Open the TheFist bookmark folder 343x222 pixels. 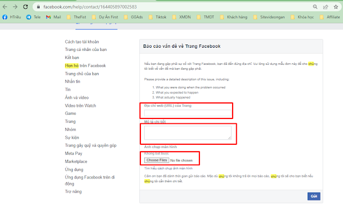click(x=76, y=17)
